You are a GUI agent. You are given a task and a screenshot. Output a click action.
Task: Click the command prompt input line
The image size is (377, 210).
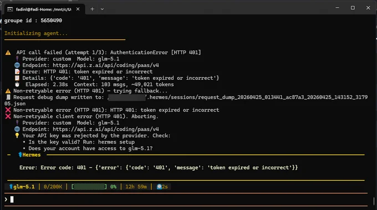coord(186,199)
